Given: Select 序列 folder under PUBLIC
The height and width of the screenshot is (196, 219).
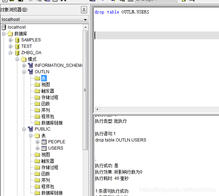Looking at the screenshot, I should point(45,180).
